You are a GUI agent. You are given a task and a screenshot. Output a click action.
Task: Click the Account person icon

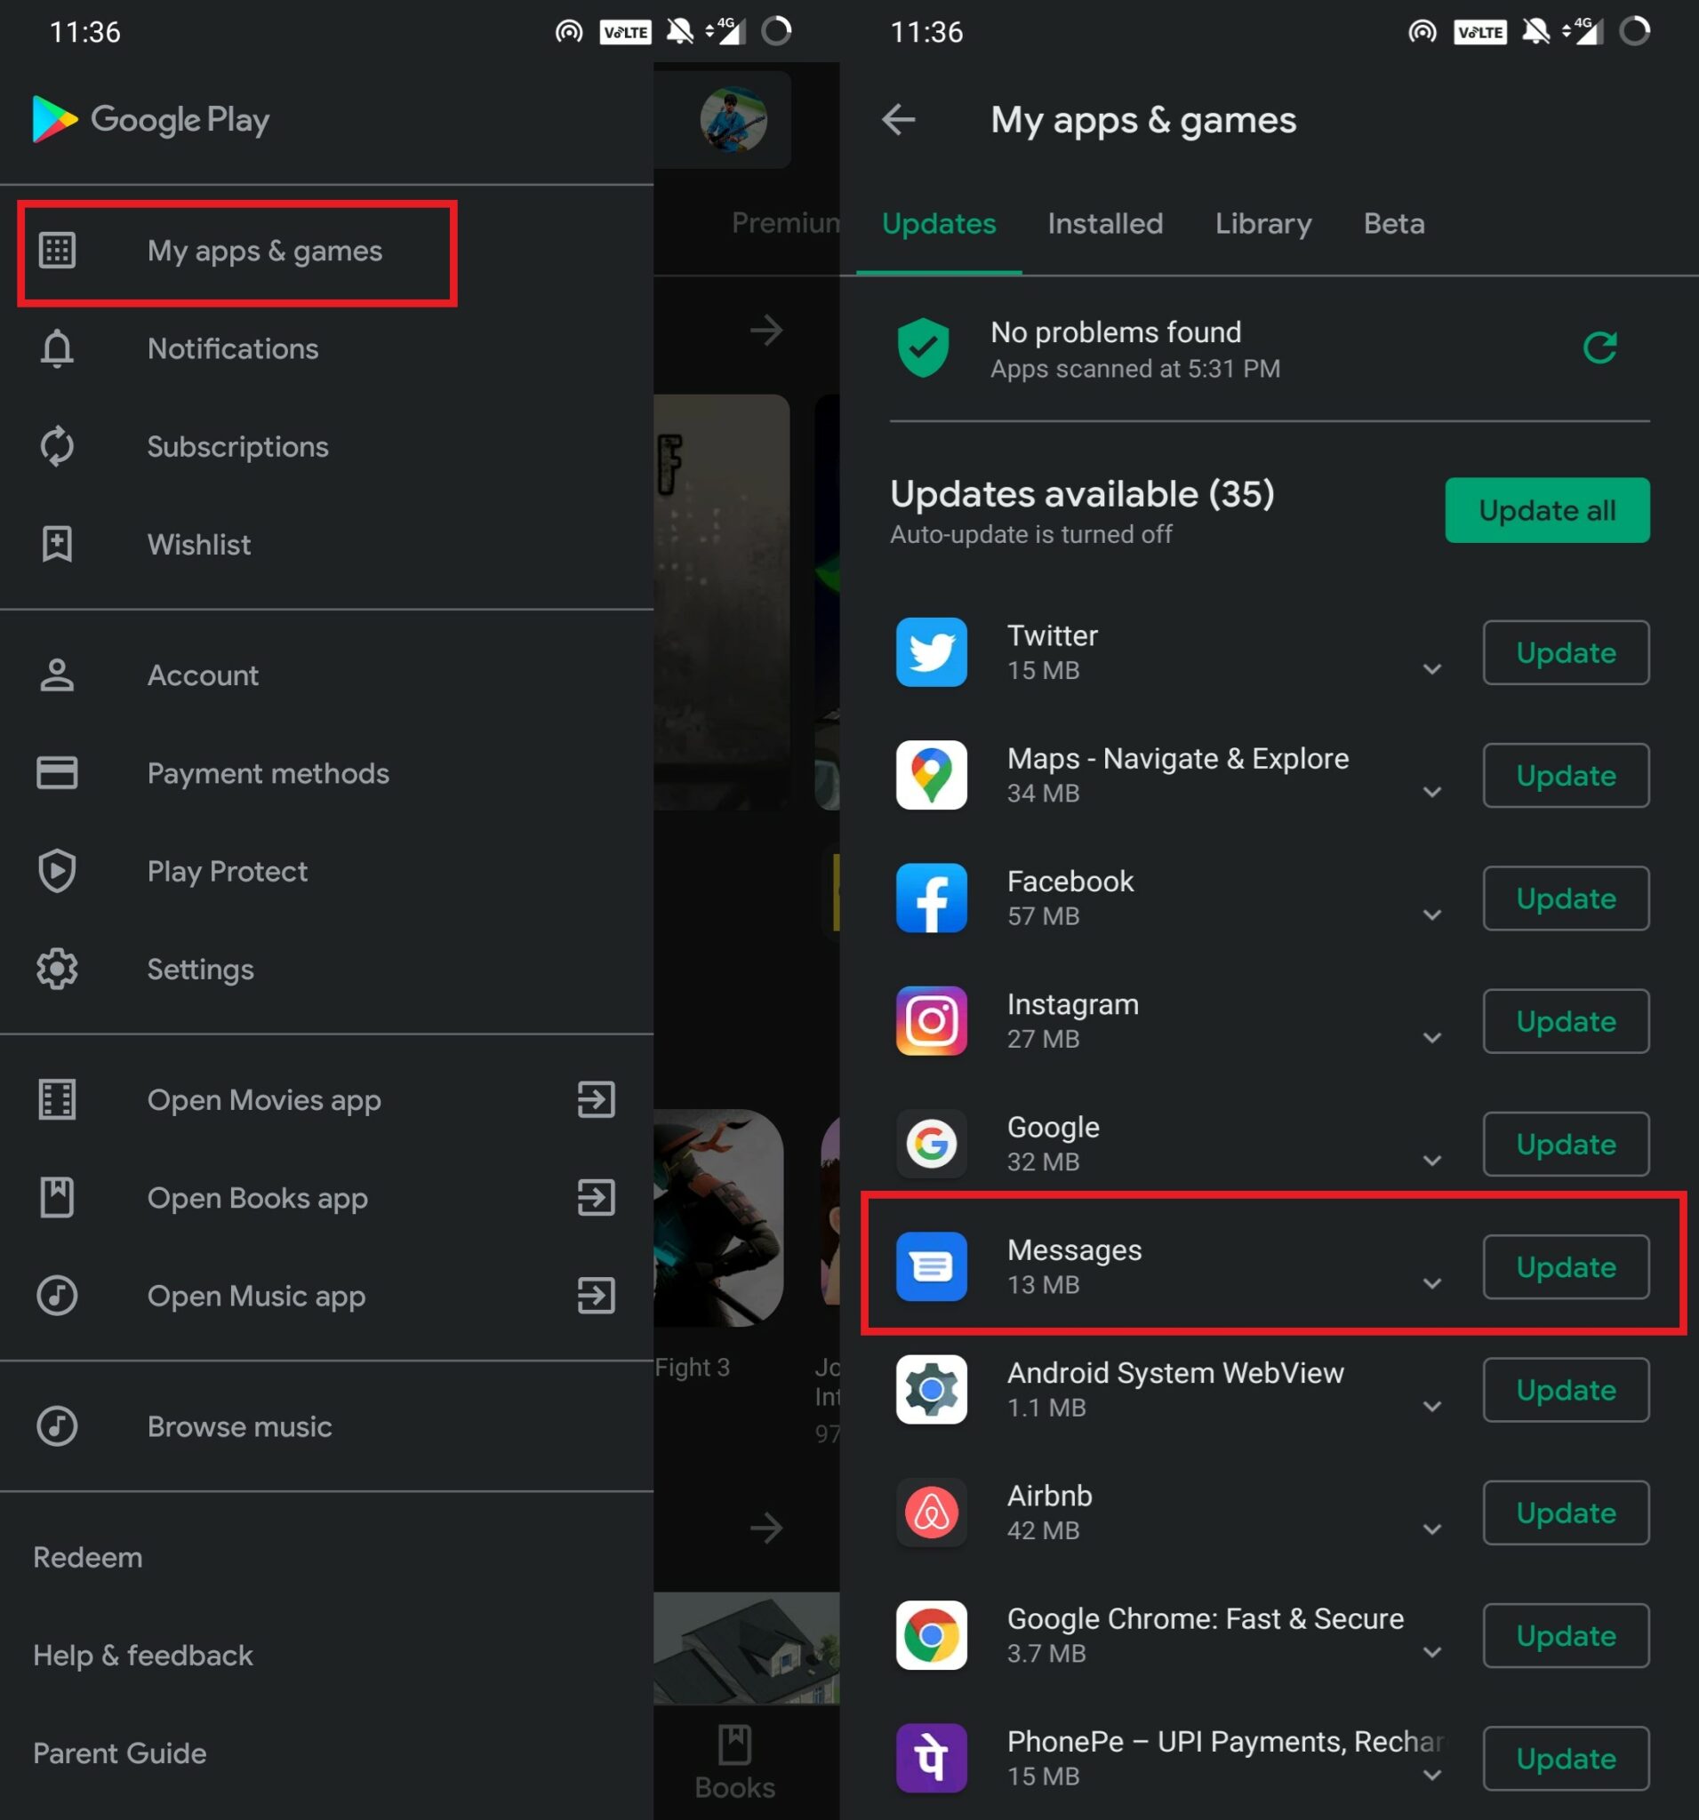pos(57,675)
